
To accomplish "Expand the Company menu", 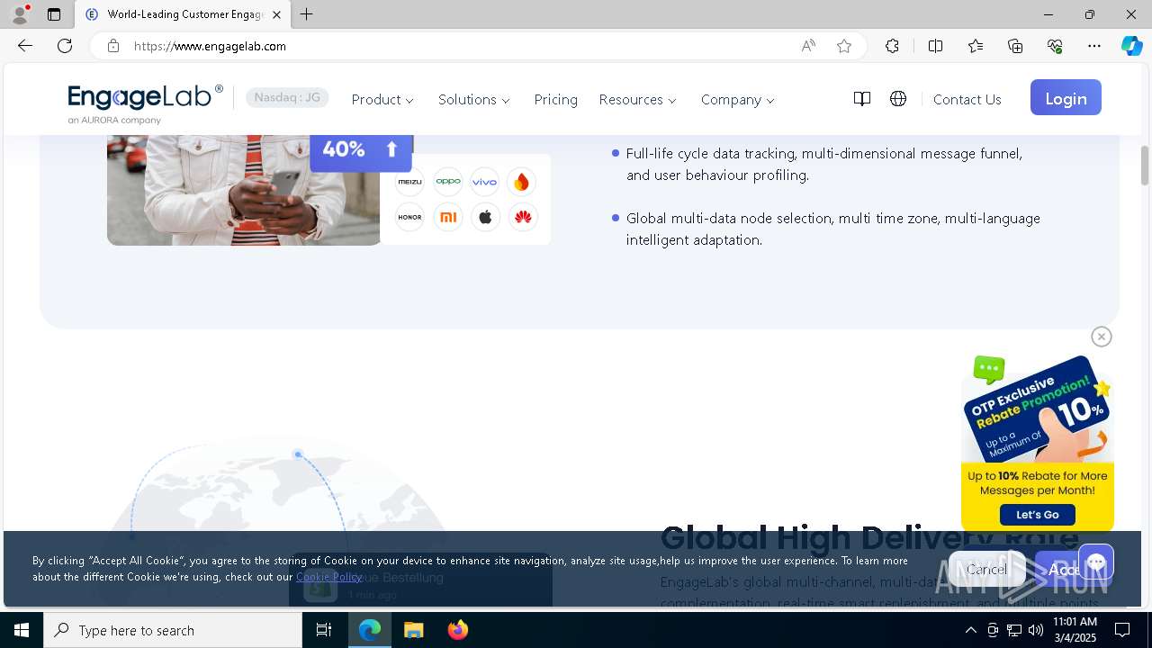I will tap(738, 100).
